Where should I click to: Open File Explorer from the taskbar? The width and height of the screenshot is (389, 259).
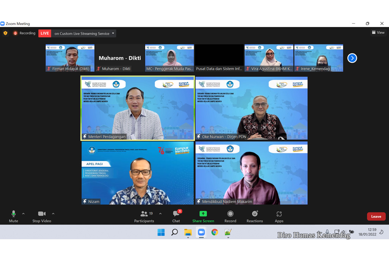pos(188,232)
